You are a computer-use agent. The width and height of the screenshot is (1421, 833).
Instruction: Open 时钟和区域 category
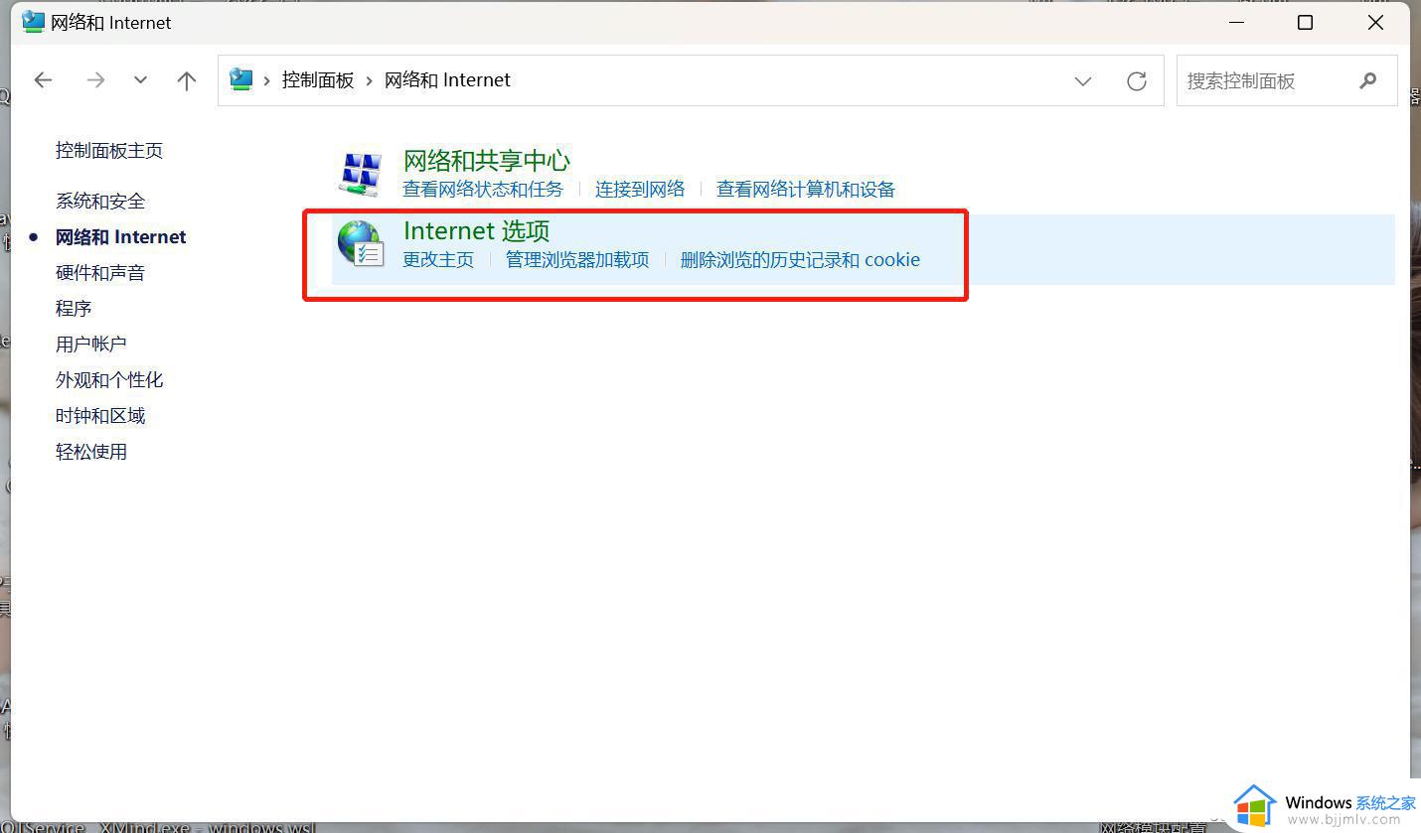[x=100, y=415]
